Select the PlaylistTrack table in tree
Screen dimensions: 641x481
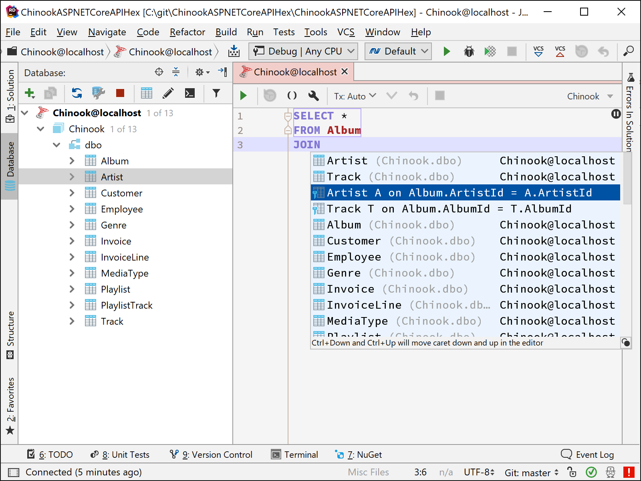pos(127,305)
